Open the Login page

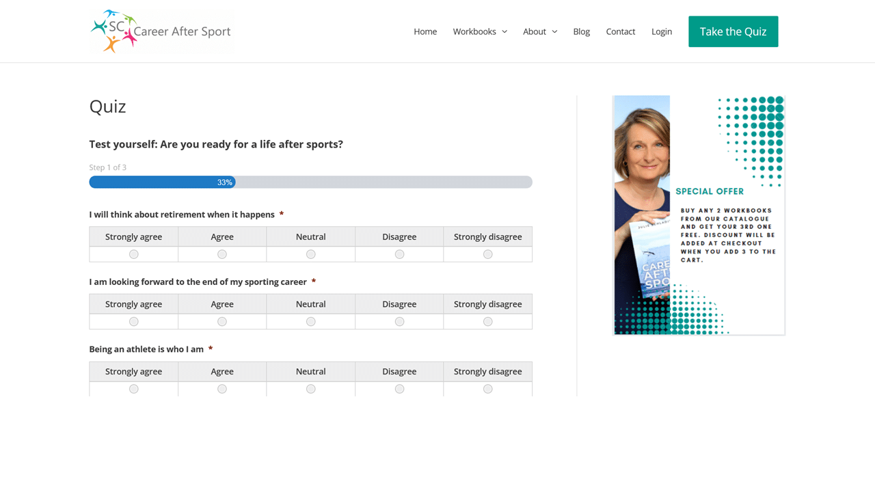coord(662,31)
